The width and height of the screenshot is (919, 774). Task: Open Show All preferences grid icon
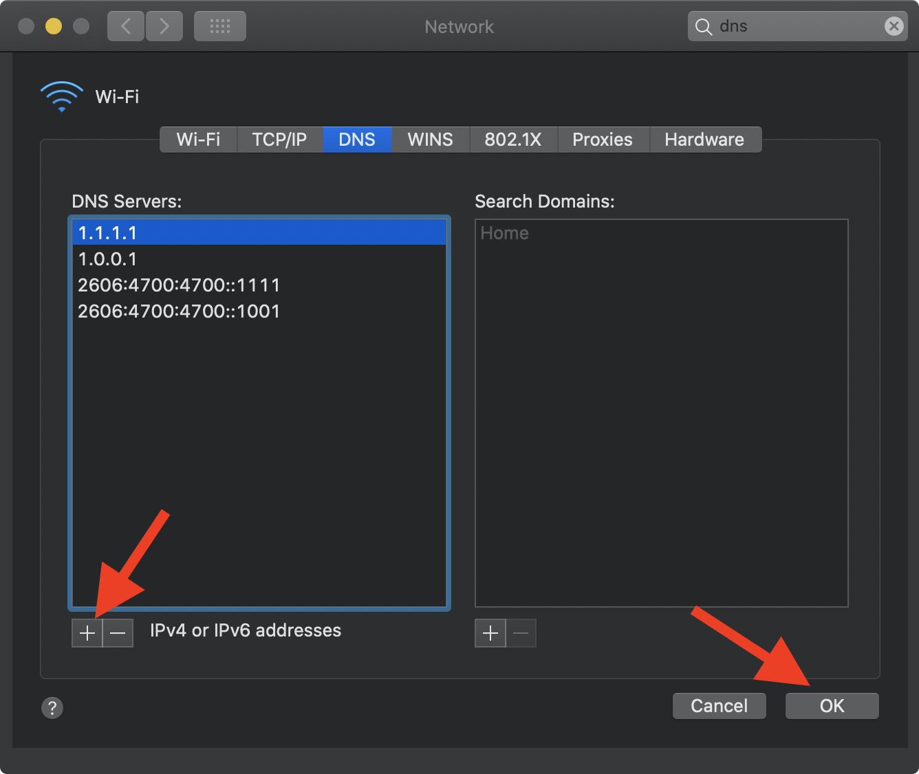click(219, 26)
